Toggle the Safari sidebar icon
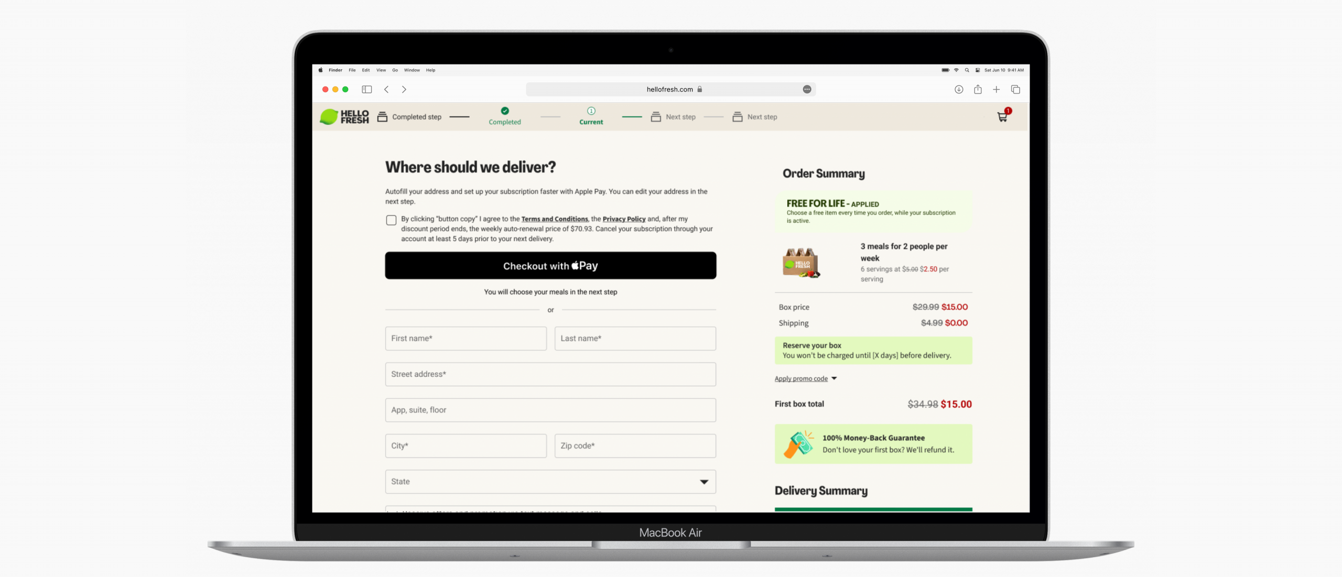 pyautogui.click(x=367, y=90)
